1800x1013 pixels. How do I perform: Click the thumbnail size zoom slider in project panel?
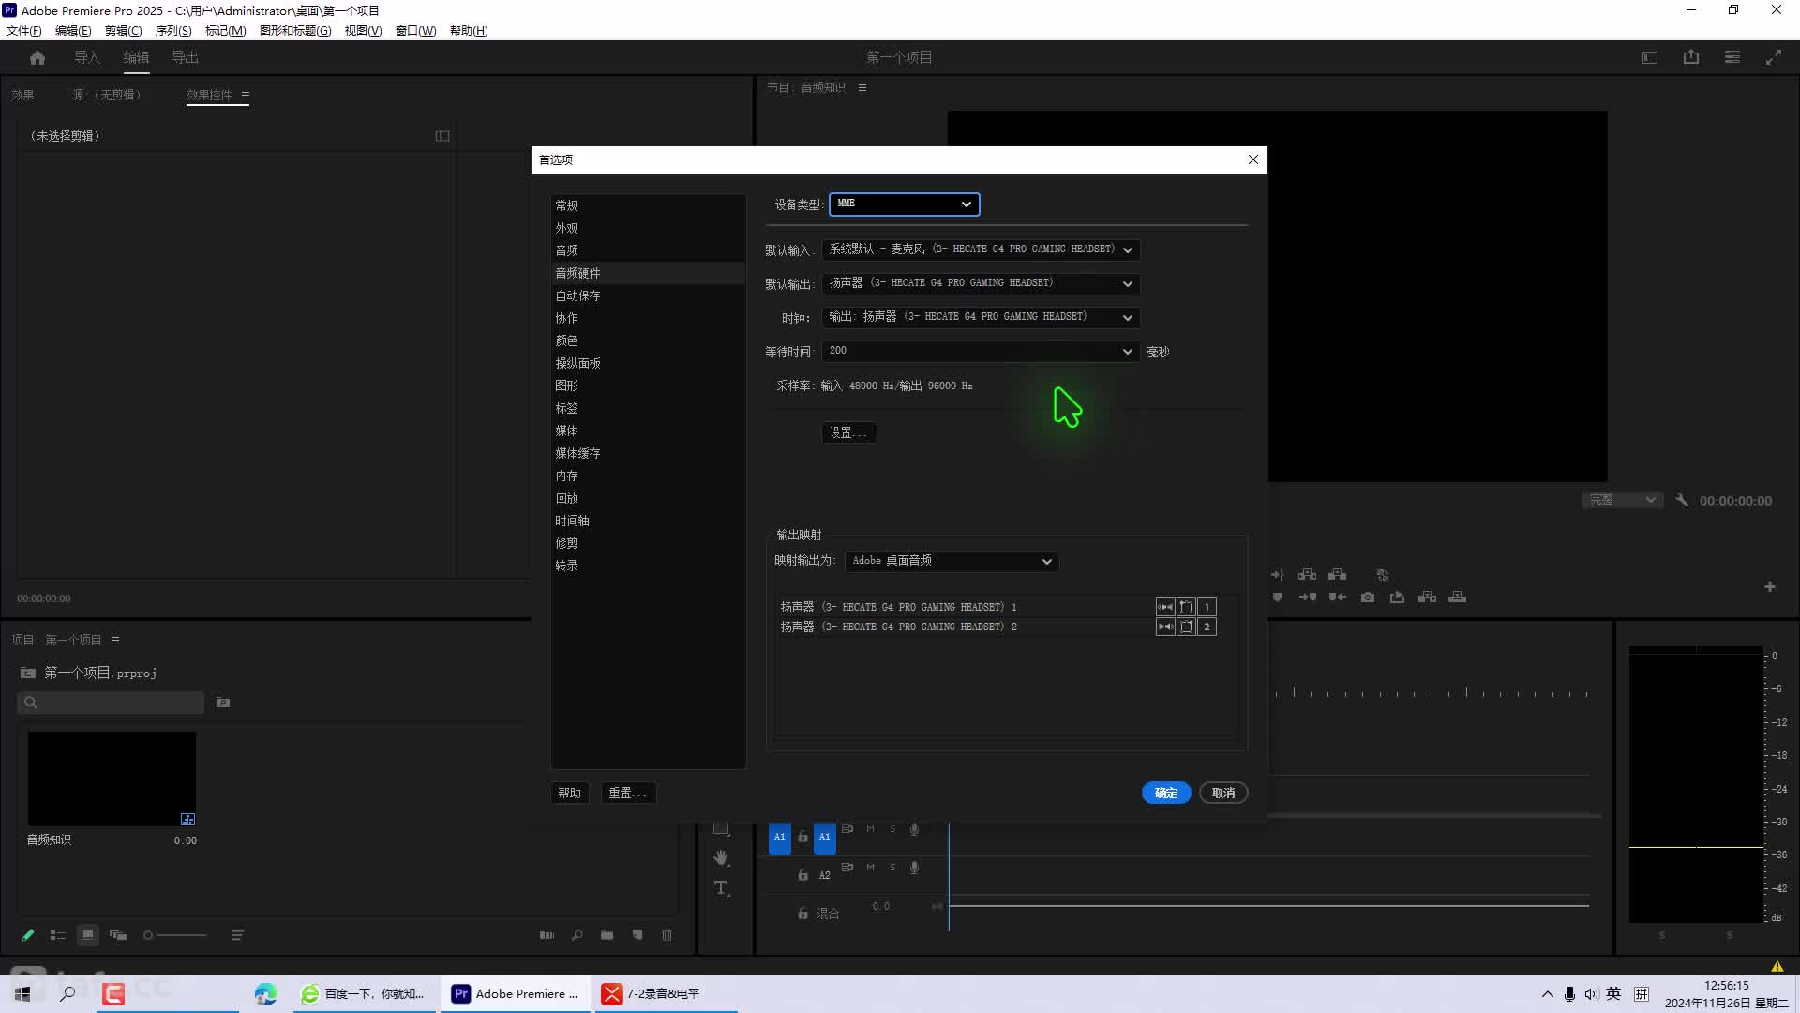pyautogui.click(x=174, y=935)
